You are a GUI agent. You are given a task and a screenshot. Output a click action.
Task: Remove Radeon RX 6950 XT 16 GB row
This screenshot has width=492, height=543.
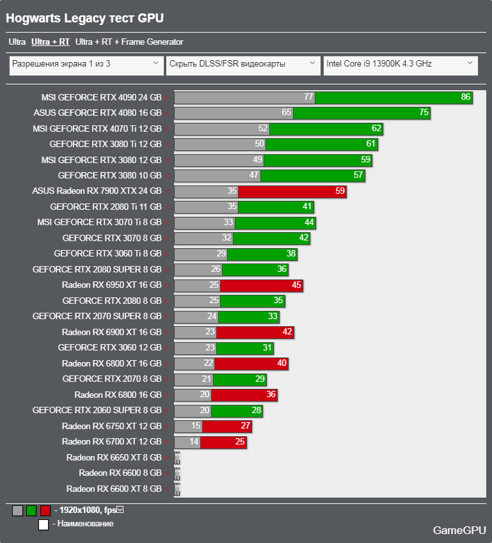click(x=166, y=286)
